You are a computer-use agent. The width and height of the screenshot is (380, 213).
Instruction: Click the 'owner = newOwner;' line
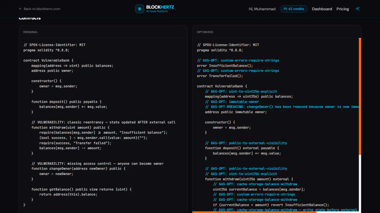[x=56, y=174]
